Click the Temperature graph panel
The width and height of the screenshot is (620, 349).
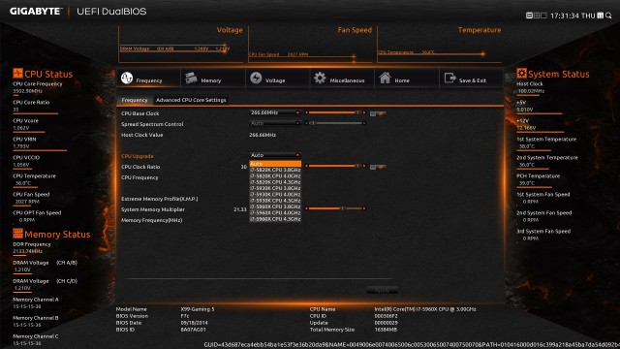[440, 45]
